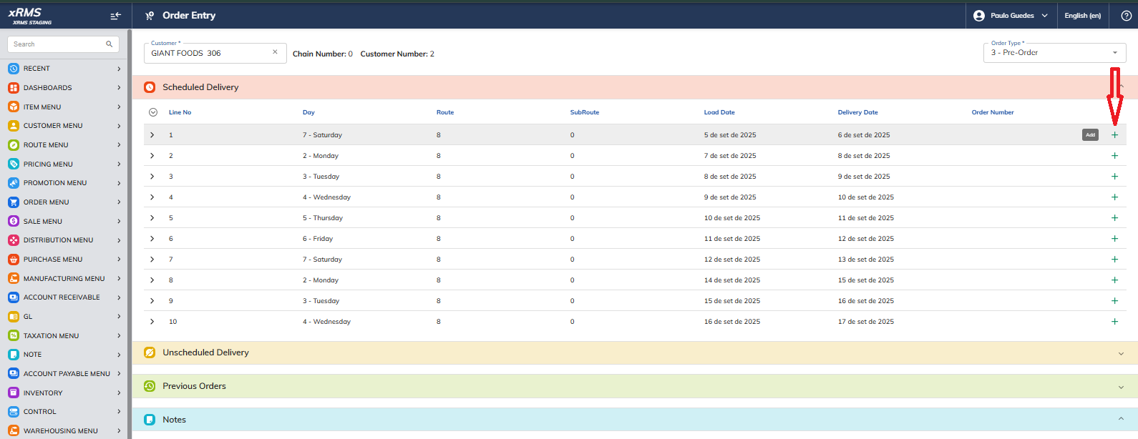Click the Dashboards icon in sidebar

(13, 88)
